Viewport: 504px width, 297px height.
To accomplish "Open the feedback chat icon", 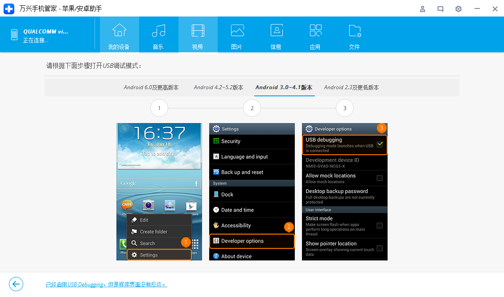I will (440, 8).
